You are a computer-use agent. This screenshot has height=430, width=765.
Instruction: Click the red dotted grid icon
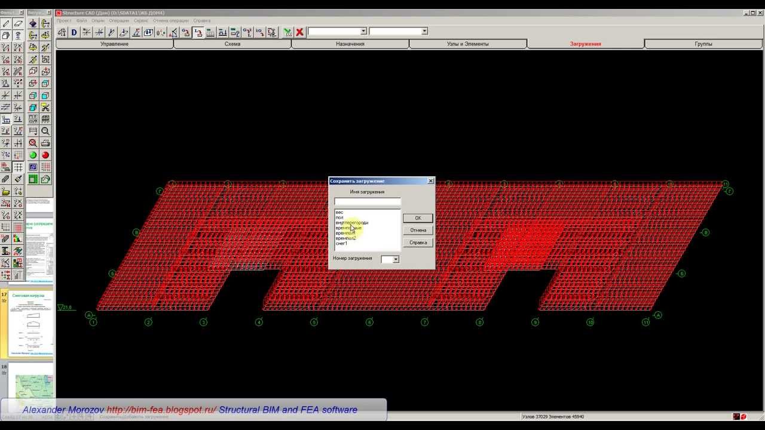tap(45, 167)
